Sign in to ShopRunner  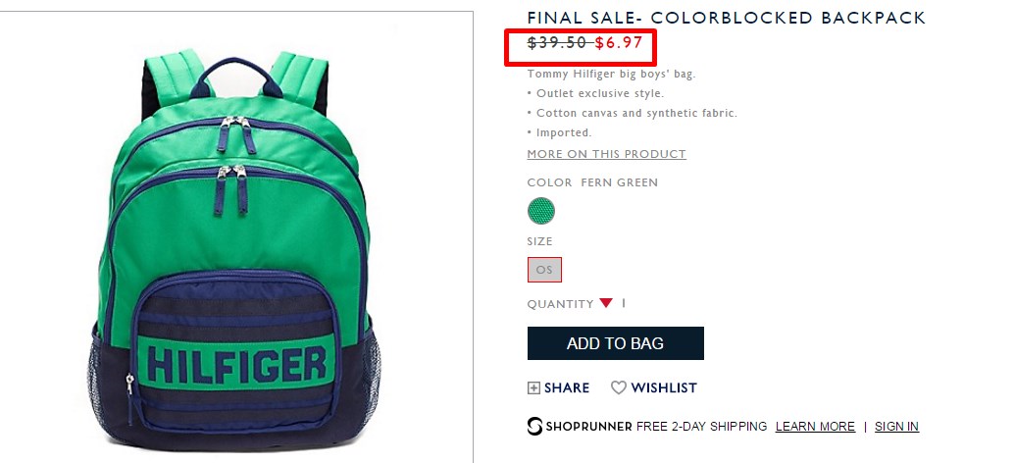click(x=896, y=427)
